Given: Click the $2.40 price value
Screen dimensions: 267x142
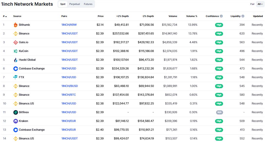Looking at the screenshot, I should coord(100,130).
